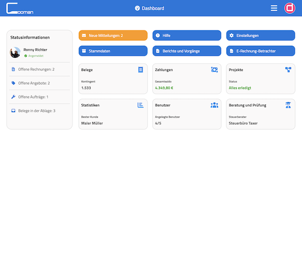Image resolution: width=302 pixels, height=260 pixels.
Task: Open the Belege card title
Action: [x=87, y=70]
